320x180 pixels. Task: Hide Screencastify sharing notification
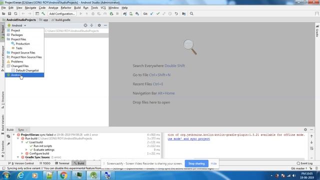(x=213, y=163)
